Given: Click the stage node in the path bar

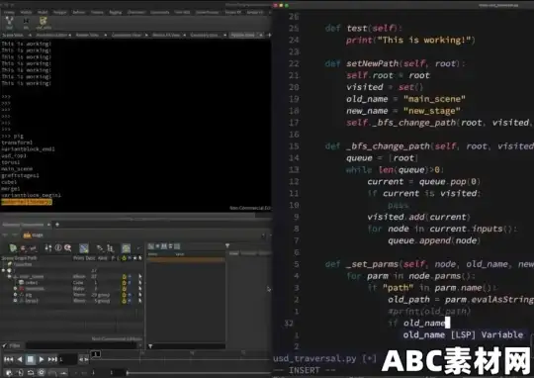Looking at the screenshot, I should point(34,236).
